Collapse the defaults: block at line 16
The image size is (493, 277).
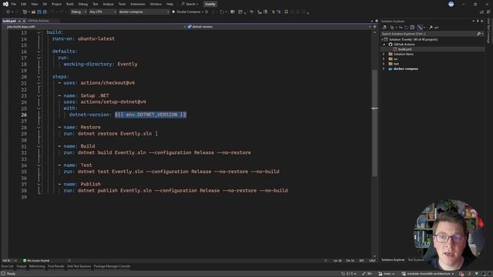tap(39, 52)
